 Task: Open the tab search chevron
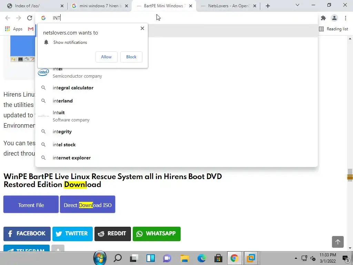tap(297, 5)
